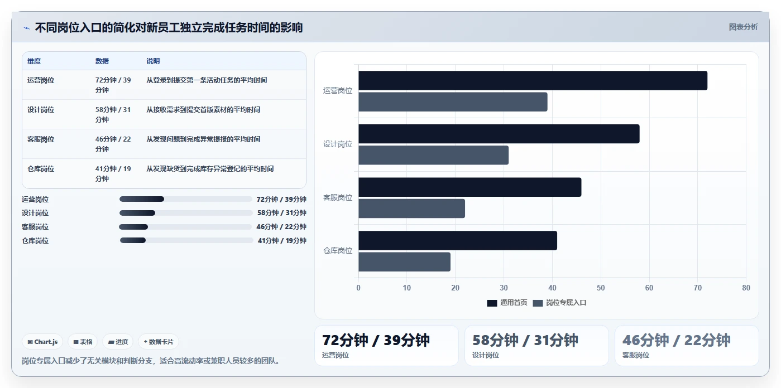The height and width of the screenshot is (388, 781).
Task: Click description 从发现缺货到完成库存异常登记的平均时间
Action: tap(210, 168)
